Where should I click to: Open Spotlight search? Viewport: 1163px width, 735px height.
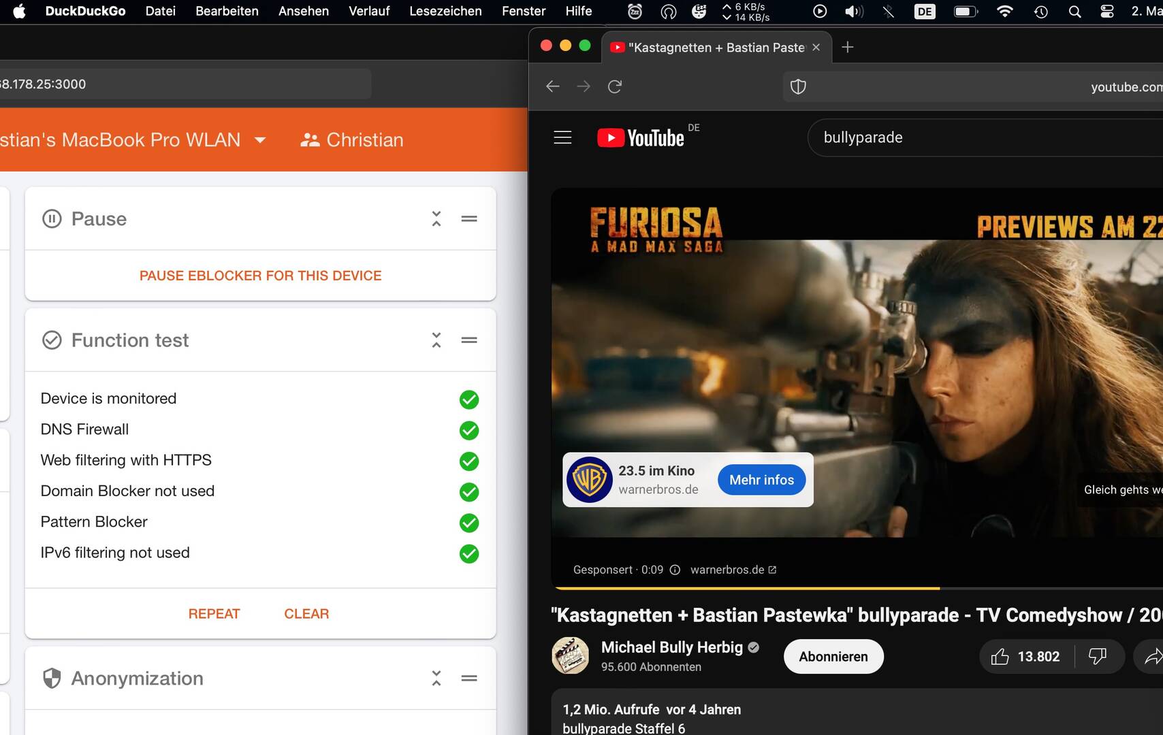(x=1074, y=12)
